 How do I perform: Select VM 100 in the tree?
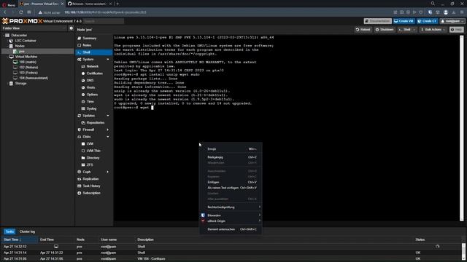pos(28,62)
